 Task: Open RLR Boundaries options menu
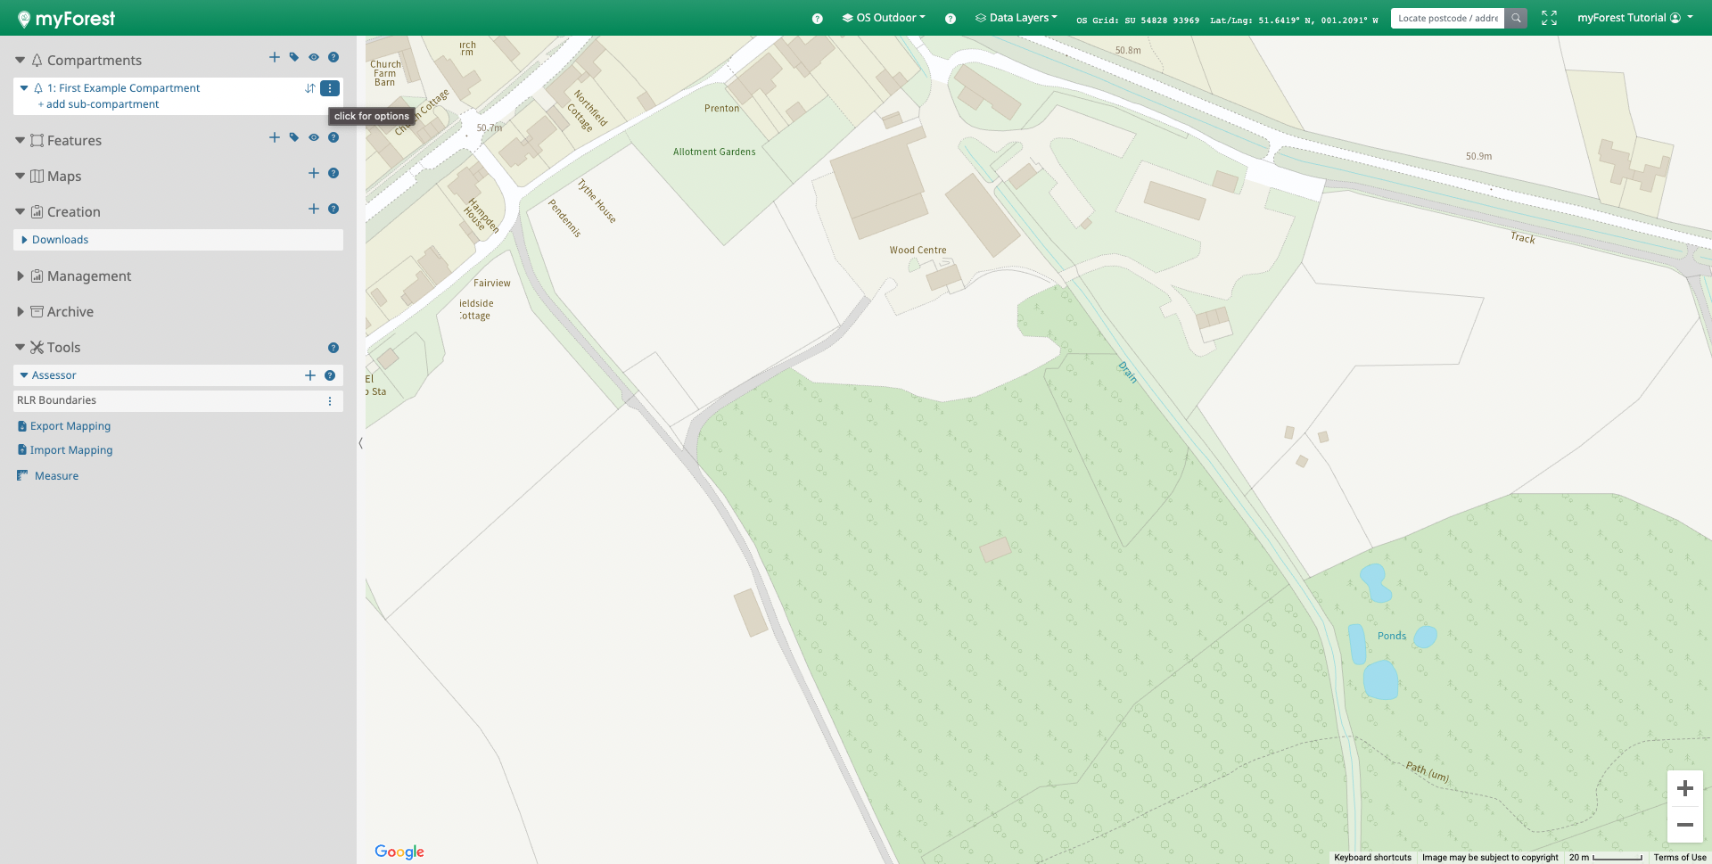point(330,401)
